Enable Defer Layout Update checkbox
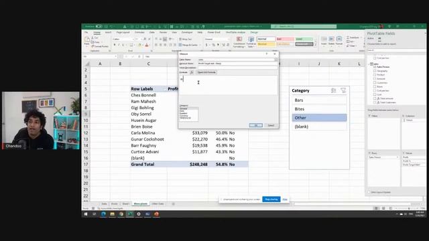The image size is (429, 241). tap(369, 192)
